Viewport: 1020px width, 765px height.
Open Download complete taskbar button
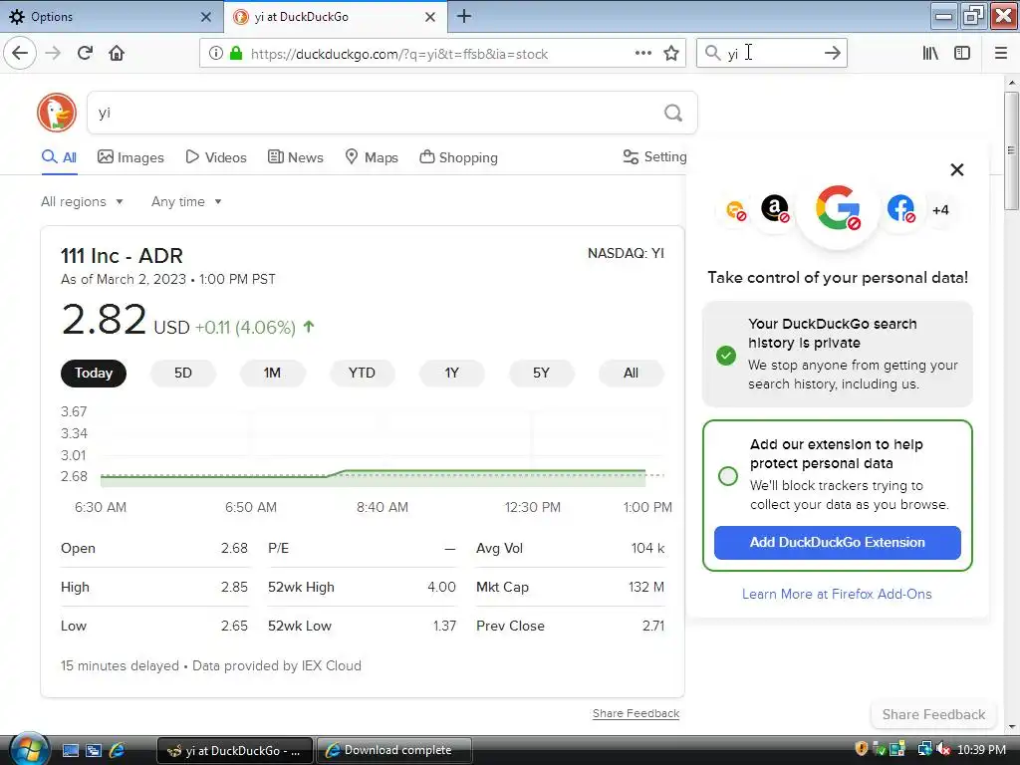394,750
